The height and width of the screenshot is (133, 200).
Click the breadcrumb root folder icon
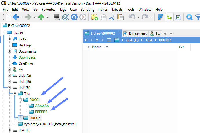coord(117,40)
